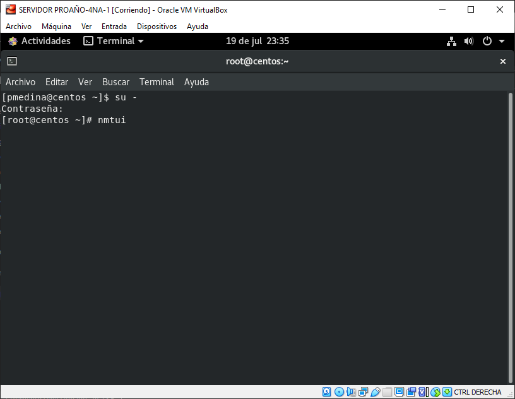Click the shared folders status icon
The height and width of the screenshot is (399, 515).
(388, 392)
